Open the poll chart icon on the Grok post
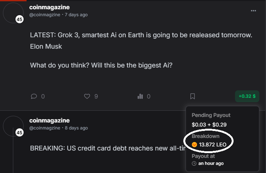This screenshot has height=173, width=266. [140, 96]
